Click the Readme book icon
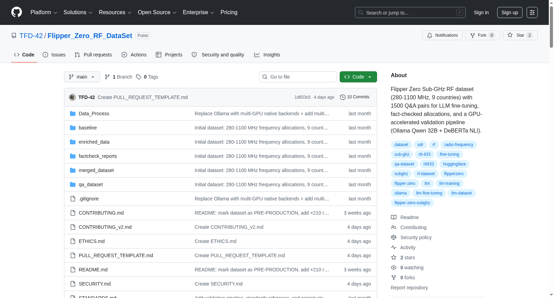The image size is (554, 298). 394,217
